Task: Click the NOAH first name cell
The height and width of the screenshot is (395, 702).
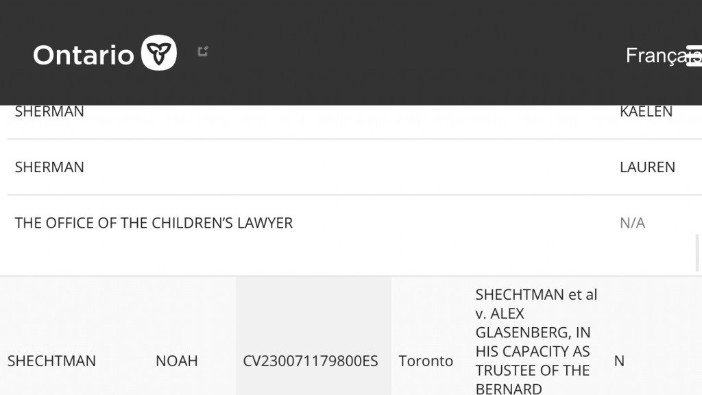Action: [177, 361]
